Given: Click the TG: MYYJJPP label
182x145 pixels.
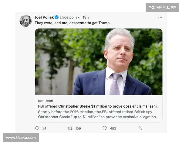Looking at the screenshot, I should 162,8.
